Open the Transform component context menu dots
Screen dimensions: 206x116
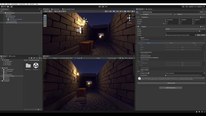pyautogui.click(x=205, y=17)
